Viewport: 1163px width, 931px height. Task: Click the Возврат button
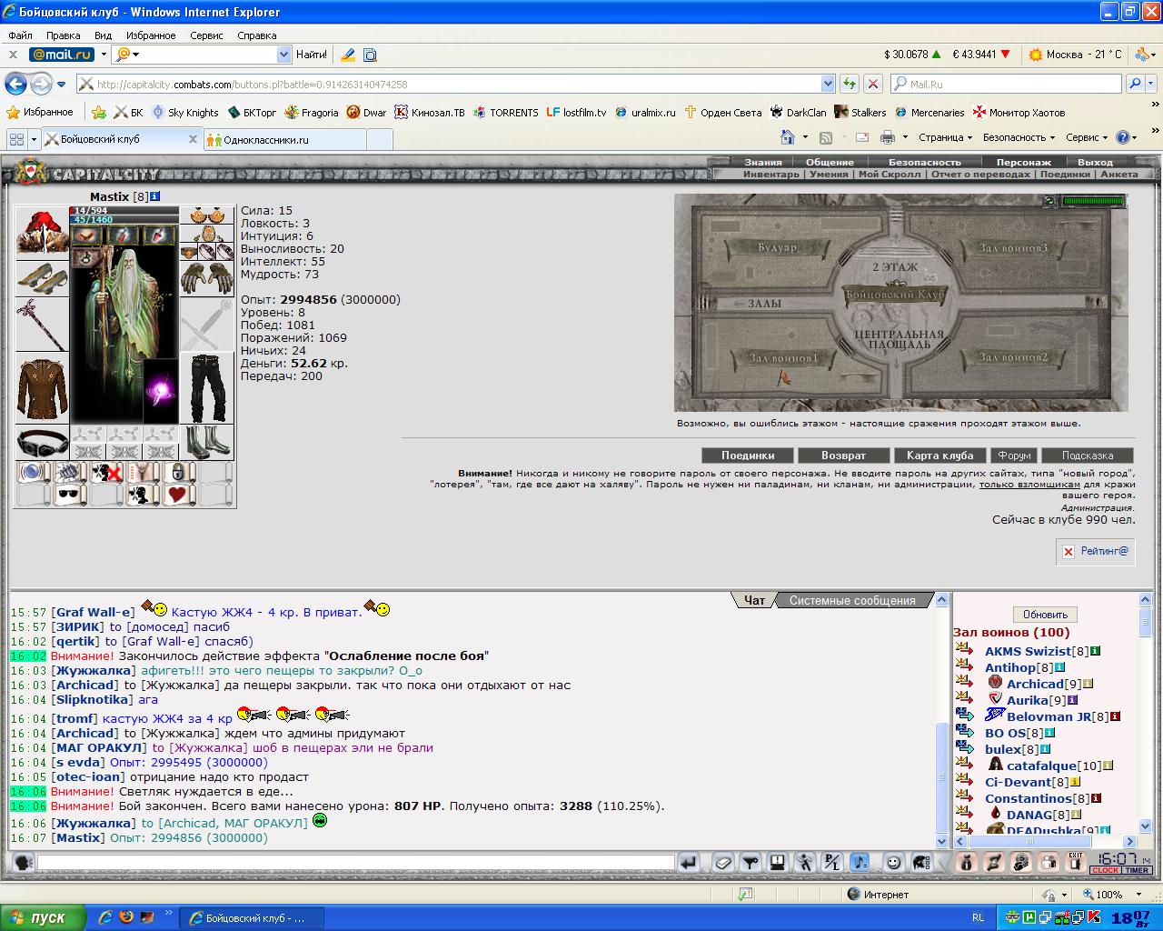(843, 455)
